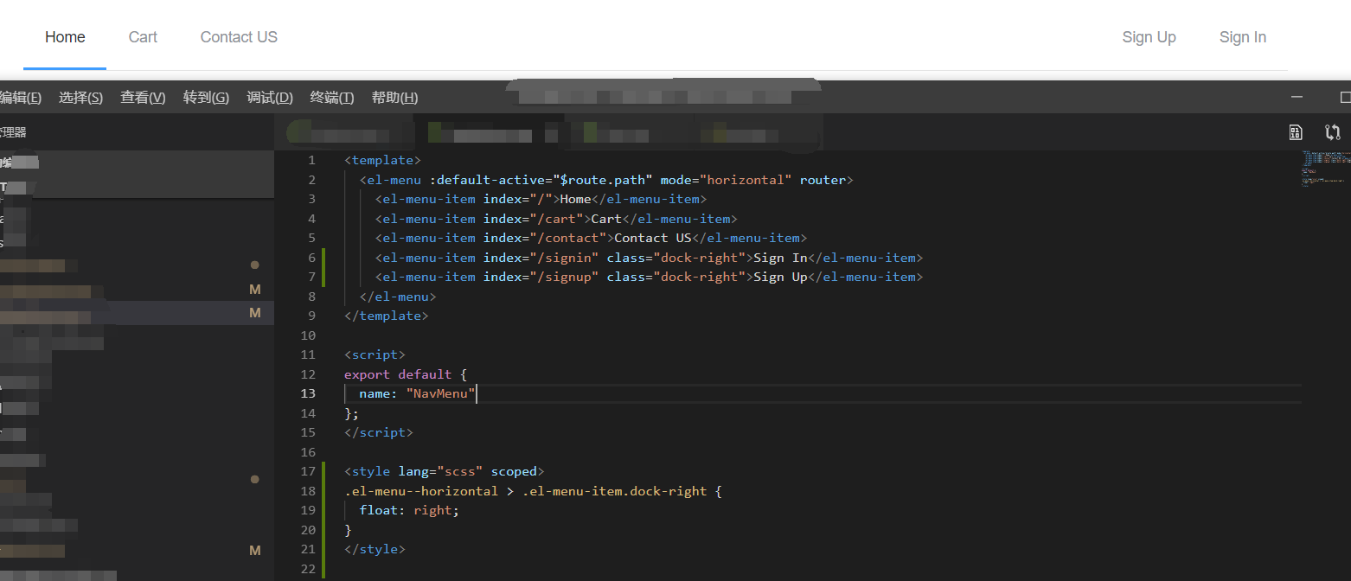Open the 终端(T) menu
Image resolution: width=1351 pixels, height=581 pixels.
332,98
